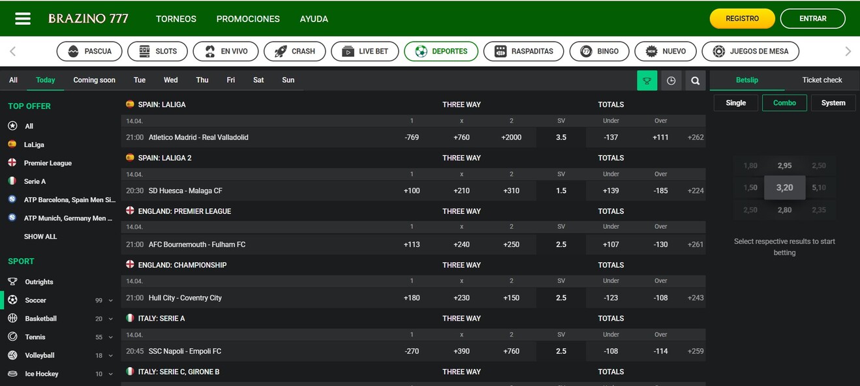Click the Entrar button
860x386 pixels.
(x=813, y=19)
